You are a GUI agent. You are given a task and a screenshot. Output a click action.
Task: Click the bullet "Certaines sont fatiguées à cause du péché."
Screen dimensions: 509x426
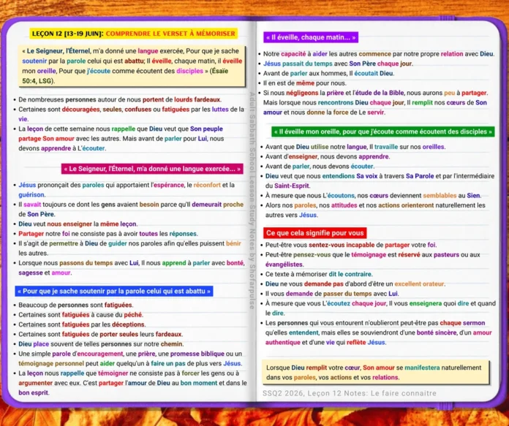pyautogui.click(x=81, y=315)
